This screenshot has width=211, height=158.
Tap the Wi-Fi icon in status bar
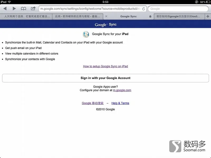pos(9,2)
